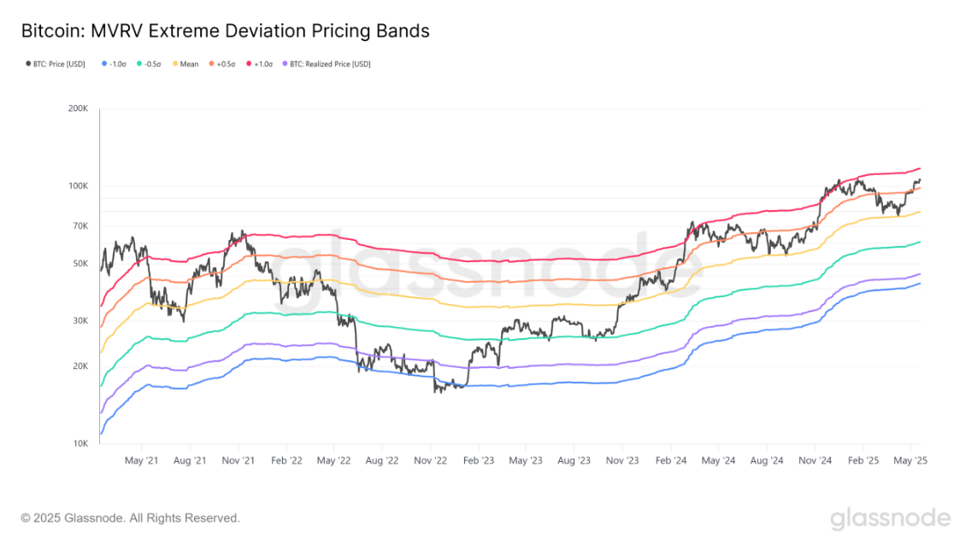The height and width of the screenshot is (538, 972).
Task: Select the Nov '22 x-axis date label
Action: (430, 460)
